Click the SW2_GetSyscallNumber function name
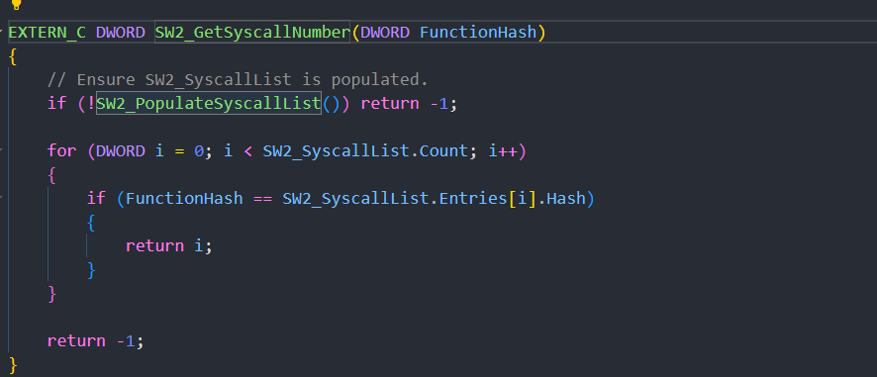The width and height of the screenshot is (877, 377). coord(252,33)
